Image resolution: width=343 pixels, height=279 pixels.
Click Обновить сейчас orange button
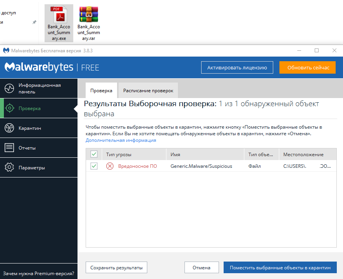point(307,67)
